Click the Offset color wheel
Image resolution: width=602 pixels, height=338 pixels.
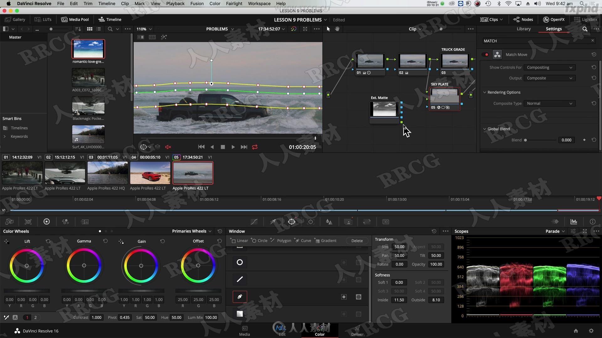coord(198,266)
